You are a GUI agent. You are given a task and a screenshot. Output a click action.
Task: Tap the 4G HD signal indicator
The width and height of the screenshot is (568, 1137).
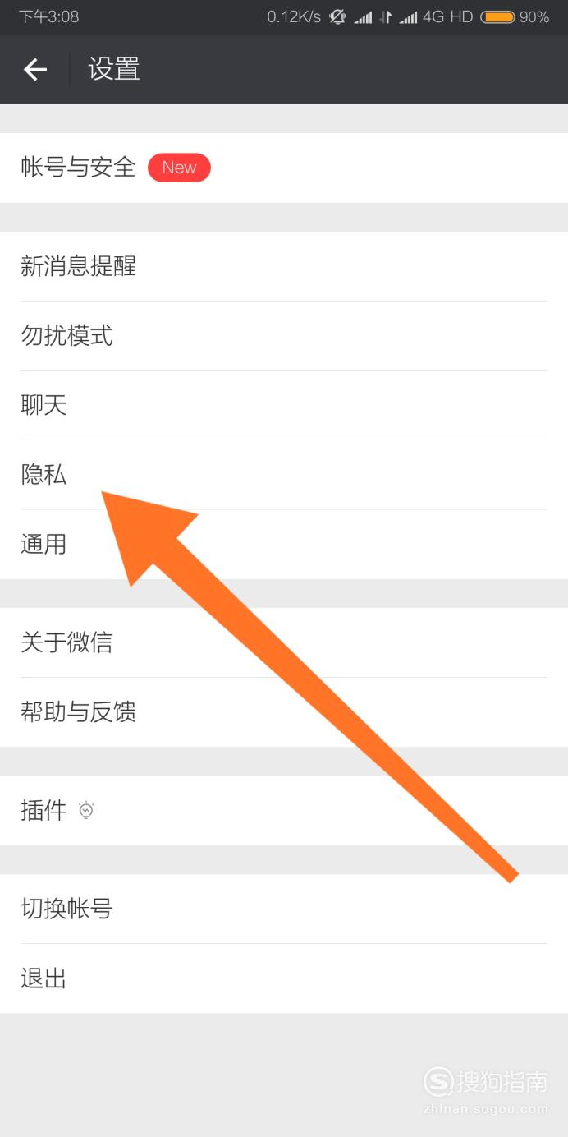coord(447,16)
